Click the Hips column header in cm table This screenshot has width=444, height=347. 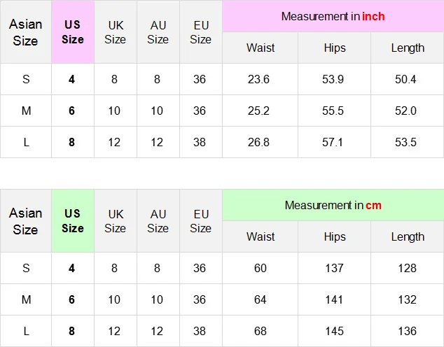[x=335, y=236]
